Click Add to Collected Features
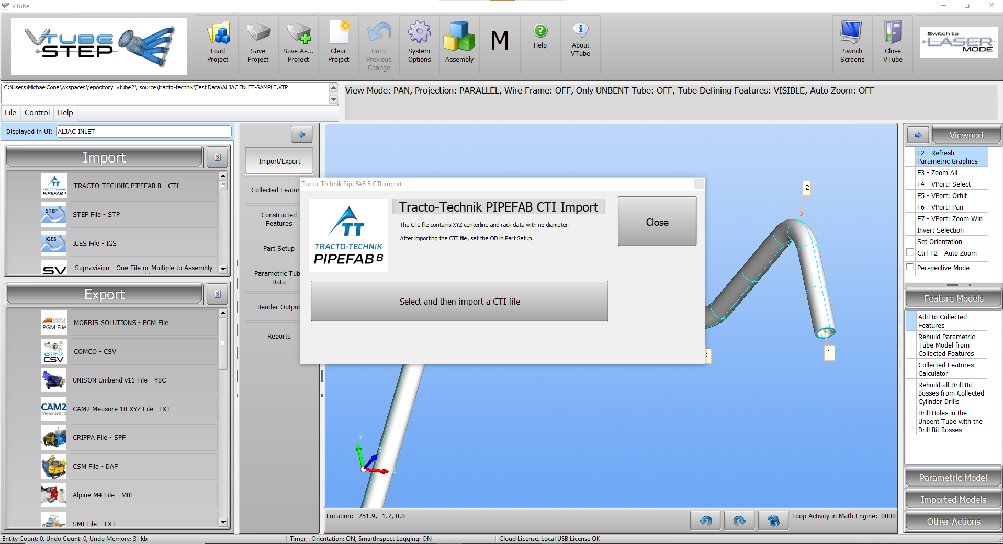Screen dimensions: 1003x544 pyautogui.click(x=951, y=321)
